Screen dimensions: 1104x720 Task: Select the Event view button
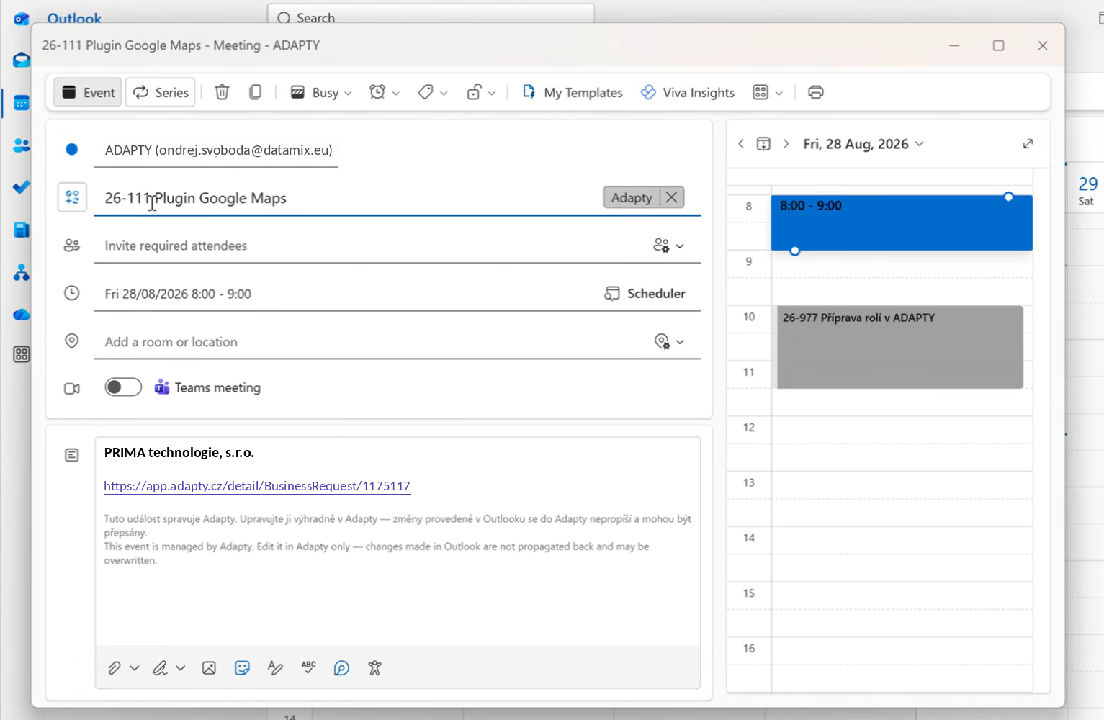click(88, 92)
